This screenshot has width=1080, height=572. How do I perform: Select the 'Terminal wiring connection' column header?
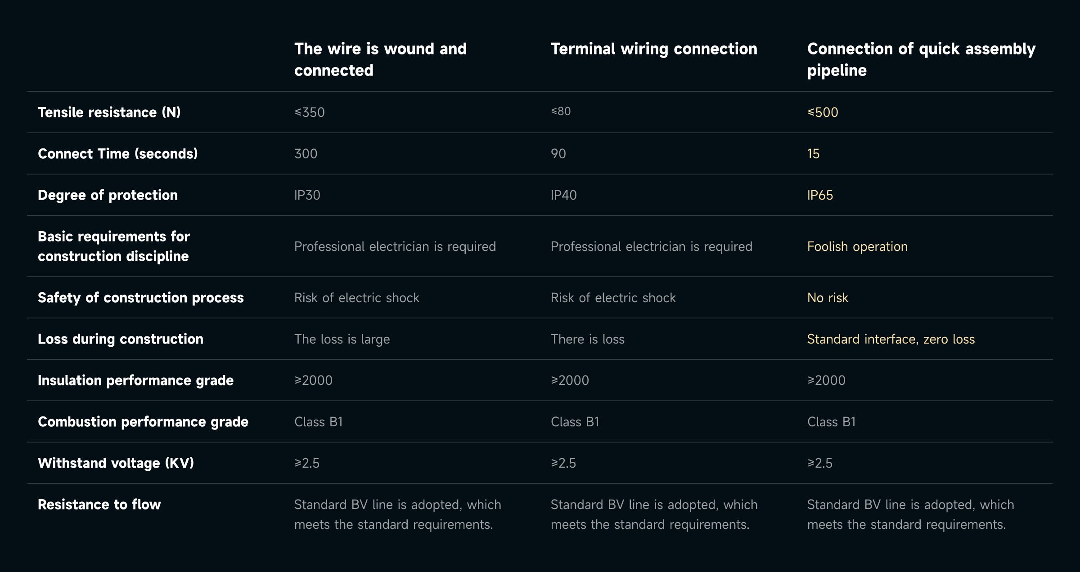[x=654, y=49]
